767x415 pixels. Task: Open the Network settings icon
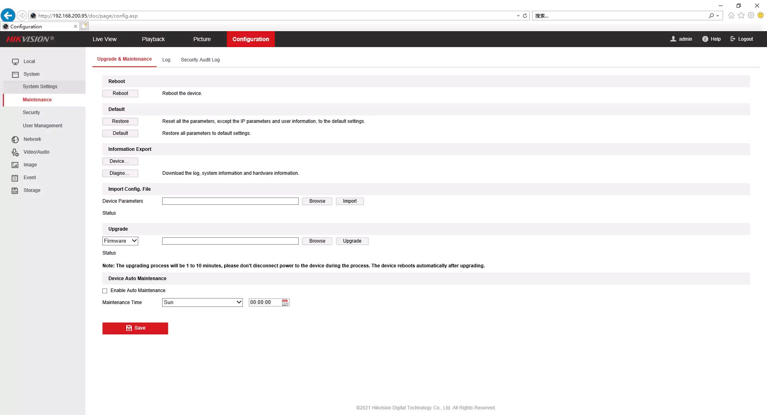pos(15,139)
